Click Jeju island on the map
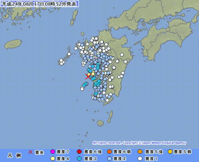Image resolution: width=199 pixels, height=162 pixels. pos(13,44)
